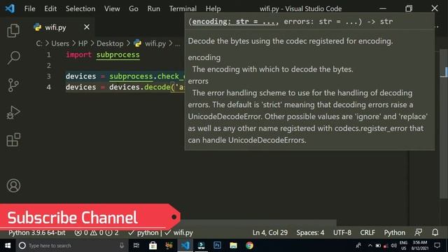Open Photoshop from the taskbar
This screenshot has height=252, width=448.
click(217, 246)
